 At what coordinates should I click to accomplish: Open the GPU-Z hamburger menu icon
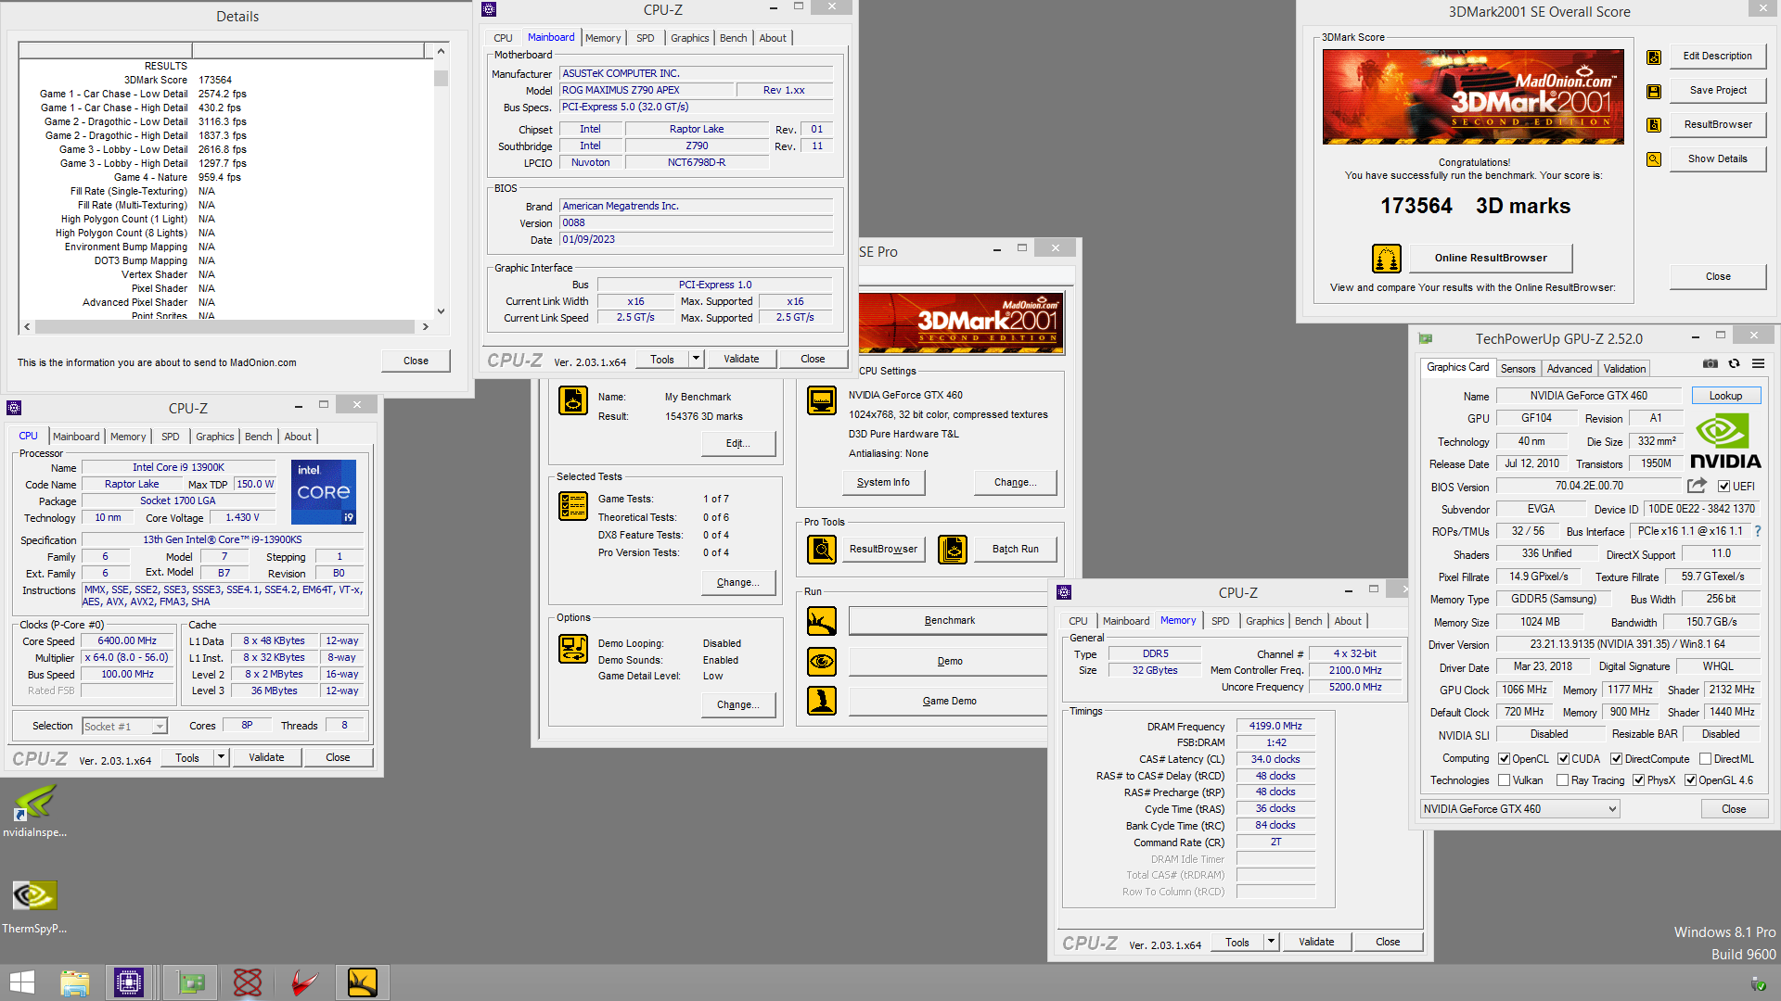(x=1758, y=363)
